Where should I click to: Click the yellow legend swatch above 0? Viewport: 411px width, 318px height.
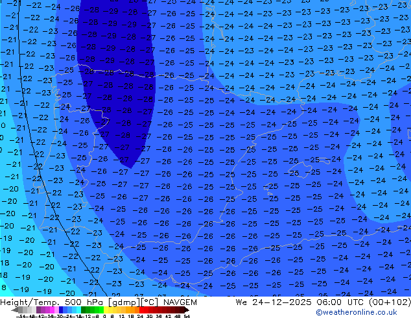pyautogui.click(x=106, y=310)
